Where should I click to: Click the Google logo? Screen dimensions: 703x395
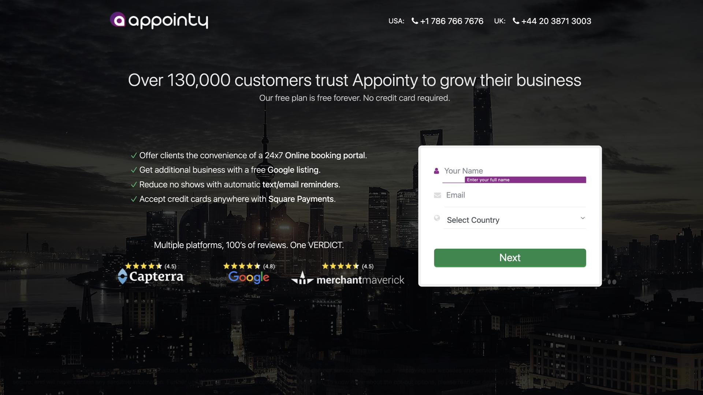pos(249,277)
